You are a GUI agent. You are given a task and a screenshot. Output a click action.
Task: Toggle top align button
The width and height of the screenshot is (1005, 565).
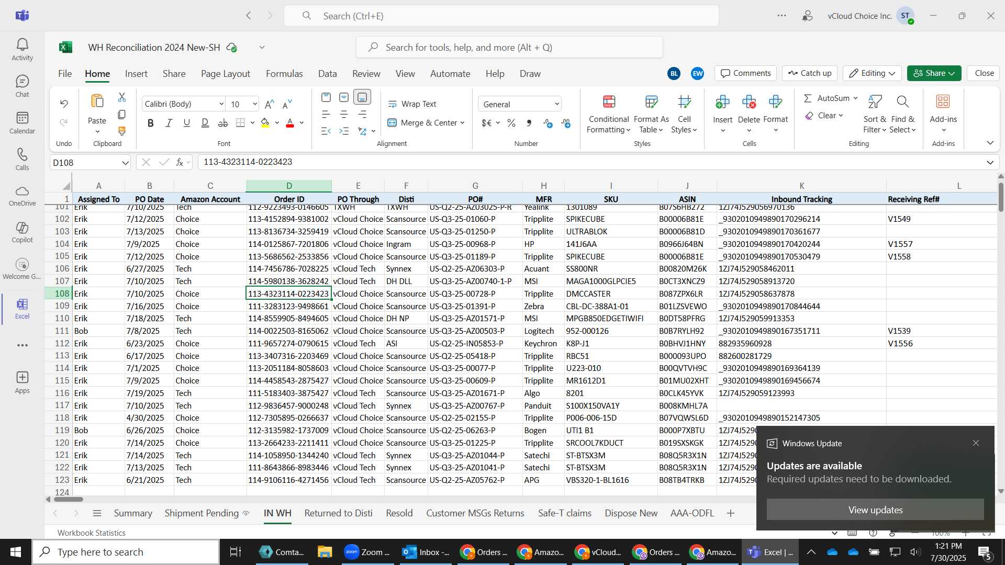(326, 97)
